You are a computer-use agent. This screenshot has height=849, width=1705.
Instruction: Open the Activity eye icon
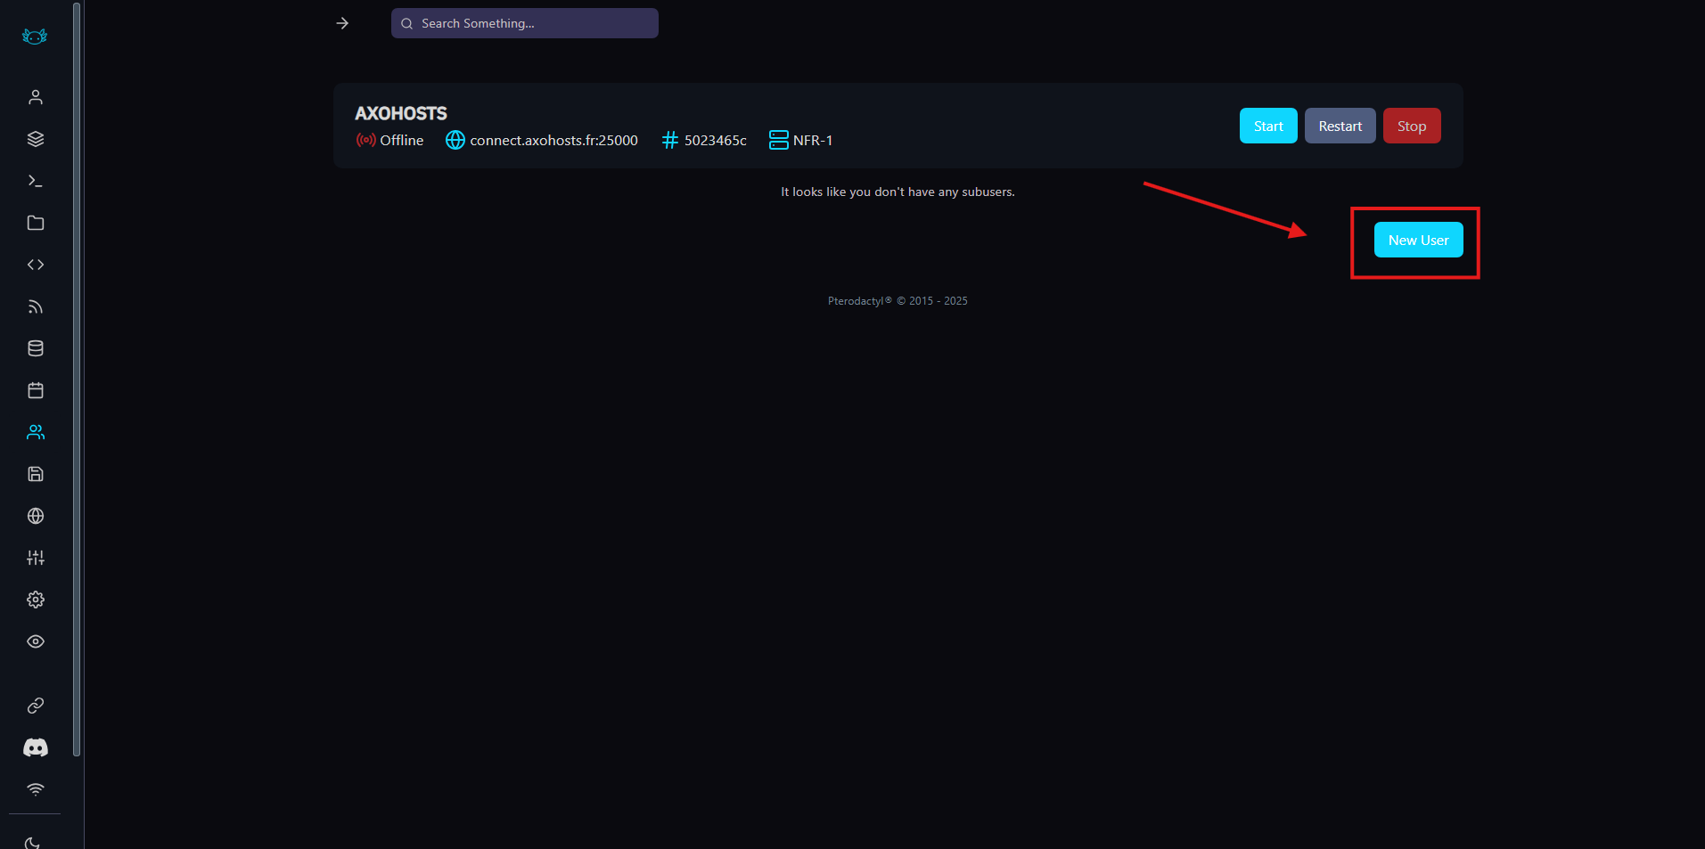(x=36, y=641)
